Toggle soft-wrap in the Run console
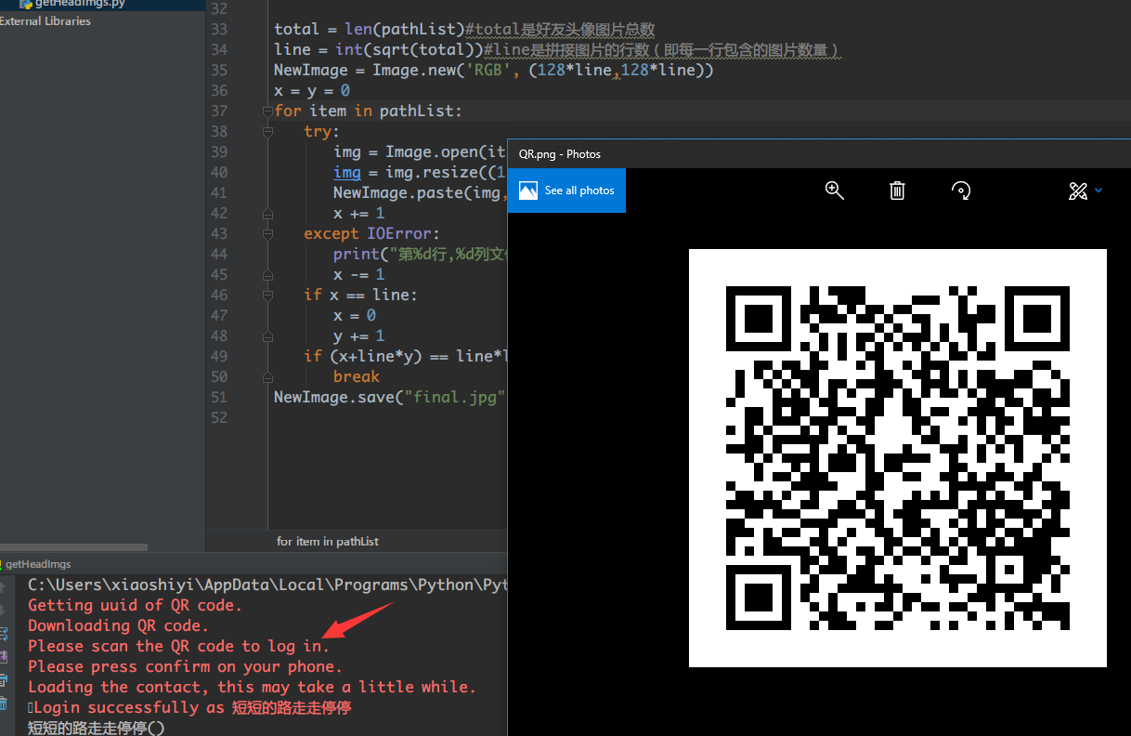1131x736 pixels. coord(4,634)
